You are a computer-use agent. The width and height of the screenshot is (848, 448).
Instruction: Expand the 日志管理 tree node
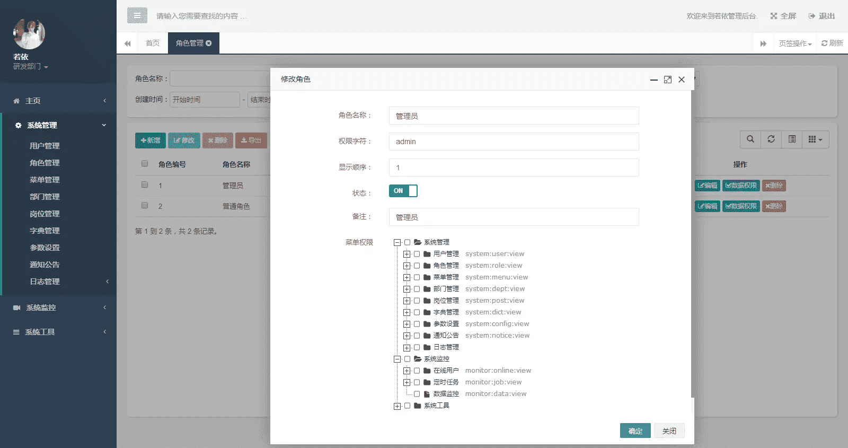(407, 348)
